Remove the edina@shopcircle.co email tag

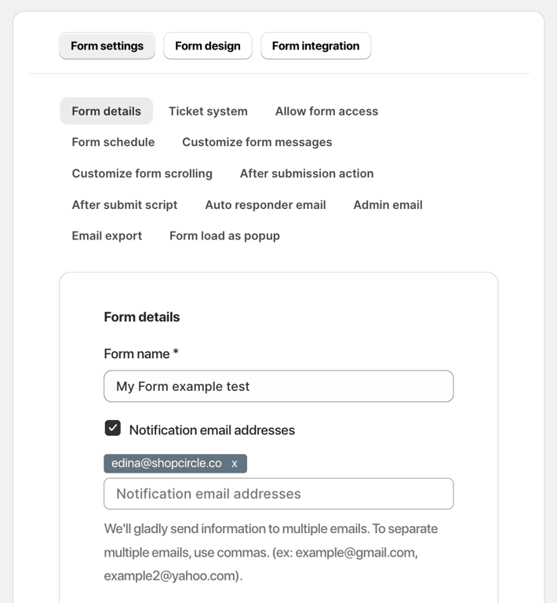tap(235, 464)
